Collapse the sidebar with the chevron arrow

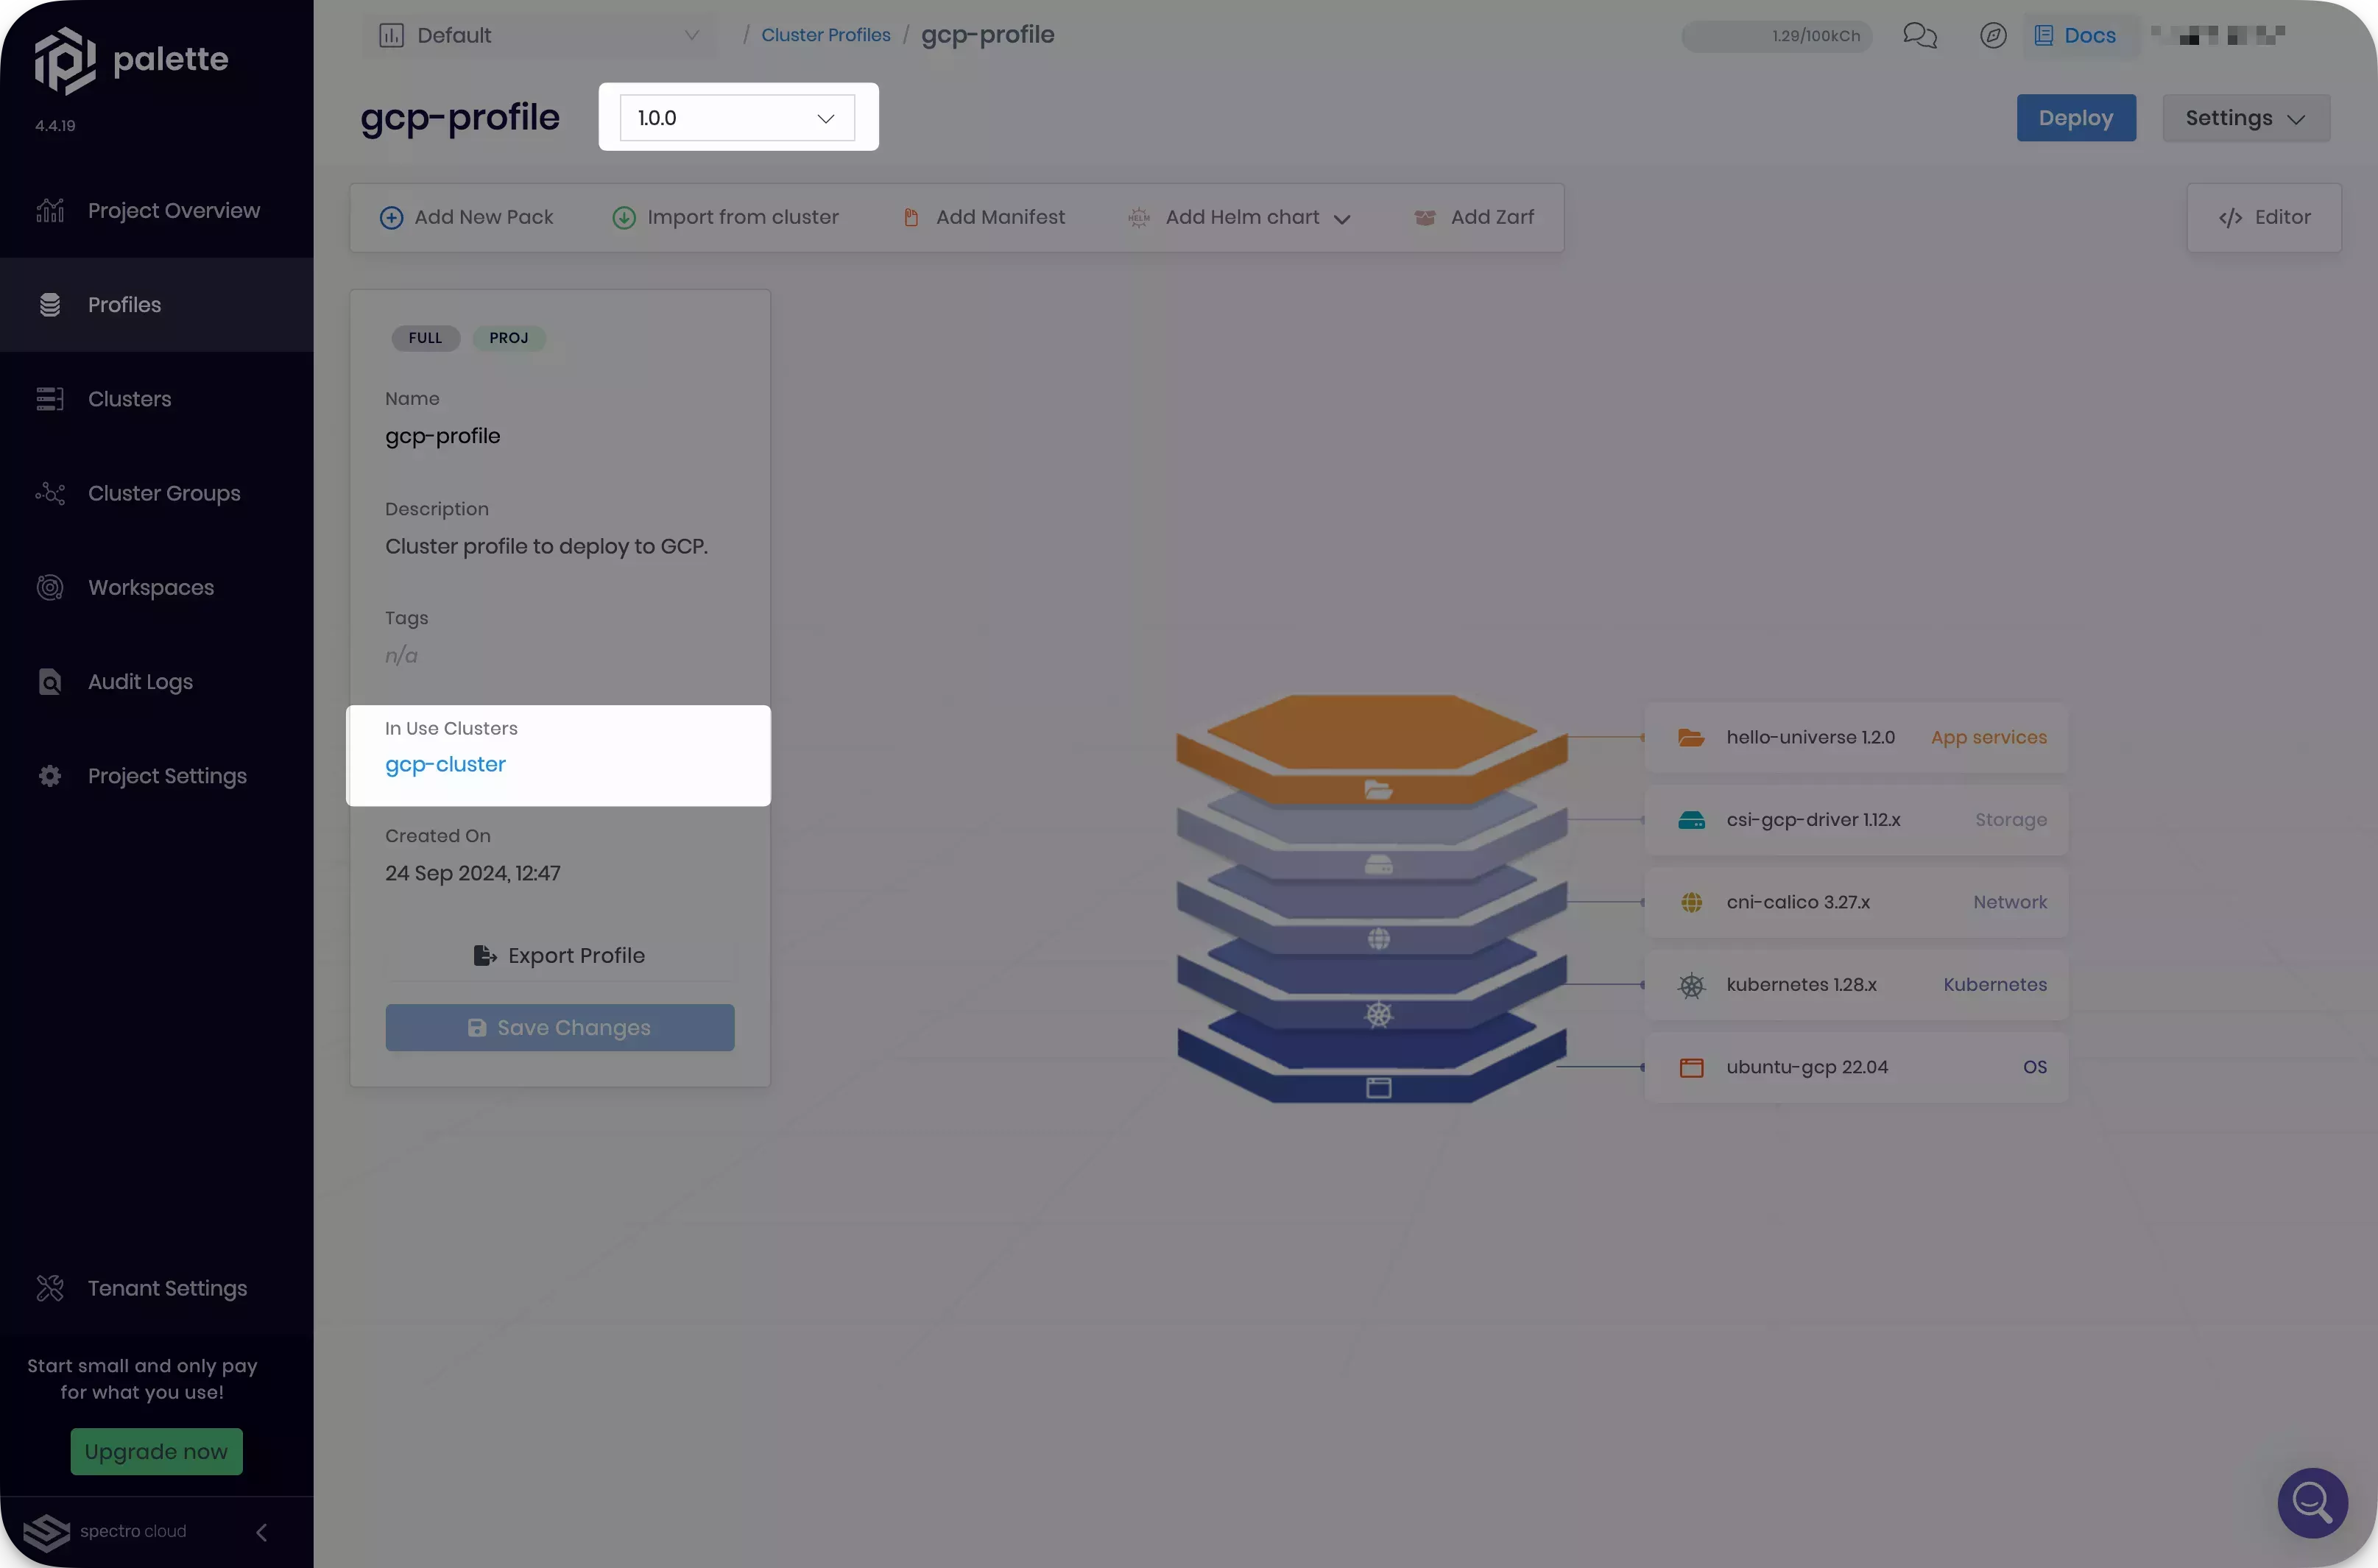tap(261, 1532)
